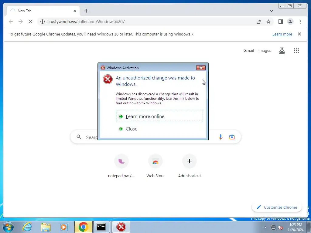The height and width of the screenshot is (233, 311).
Task: Open Google Images link
Action: pyautogui.click(x=265, y=51)
